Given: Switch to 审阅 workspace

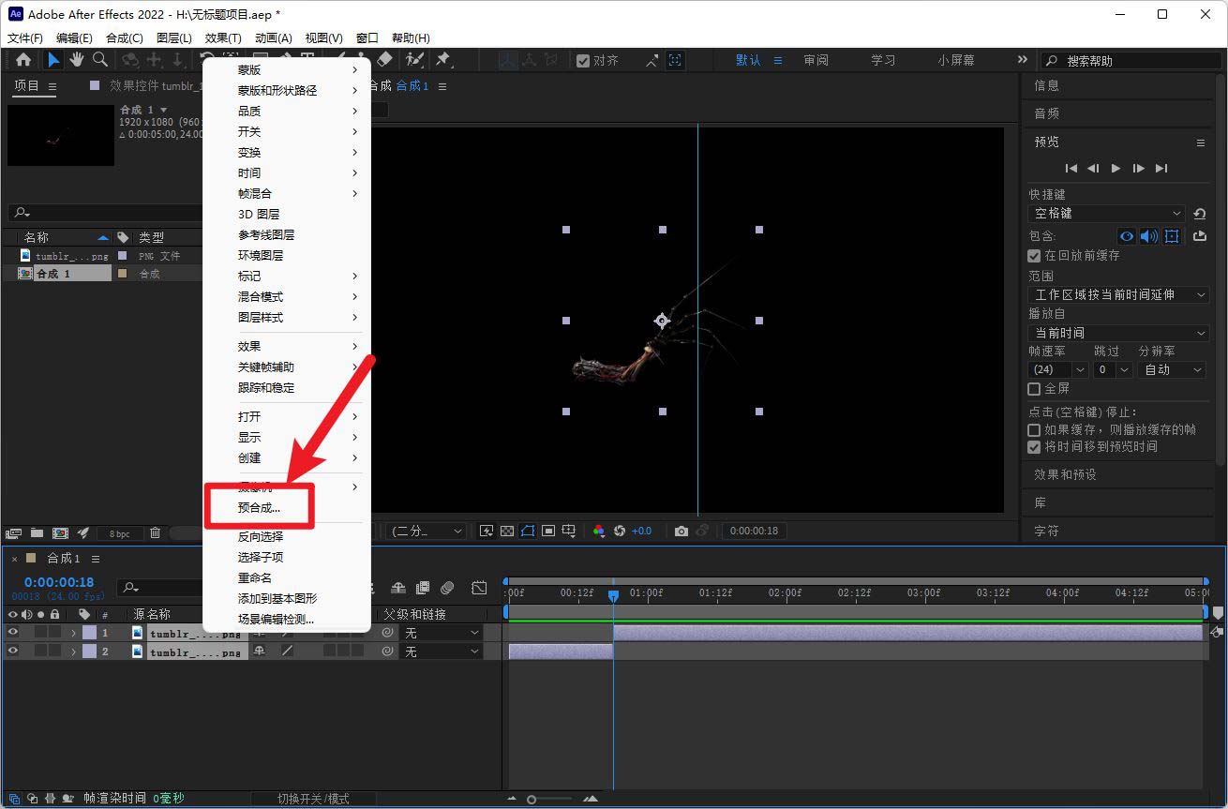Looking at the screenshot, I should tap(816, 60).
